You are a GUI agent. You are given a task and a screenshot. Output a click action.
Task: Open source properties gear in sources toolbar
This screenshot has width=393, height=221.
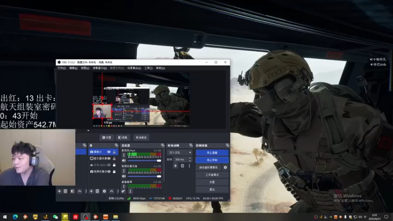pyautogui.click(x=104, y=191)
